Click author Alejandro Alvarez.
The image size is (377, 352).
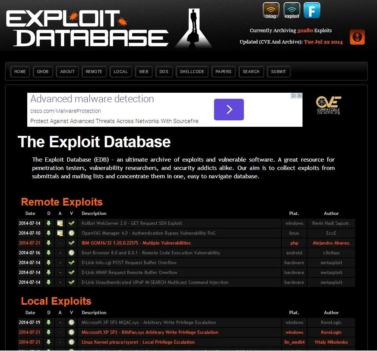click(331, 243)
